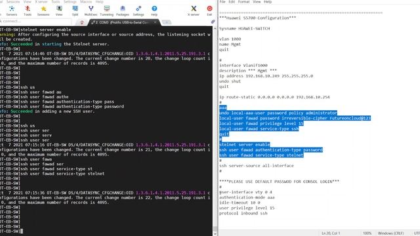Image resolution: width=420 pixels, height=236 pixels.
Task: Click terminal line 'Succeeded in adding a new SSH user'
Action: 52,111
